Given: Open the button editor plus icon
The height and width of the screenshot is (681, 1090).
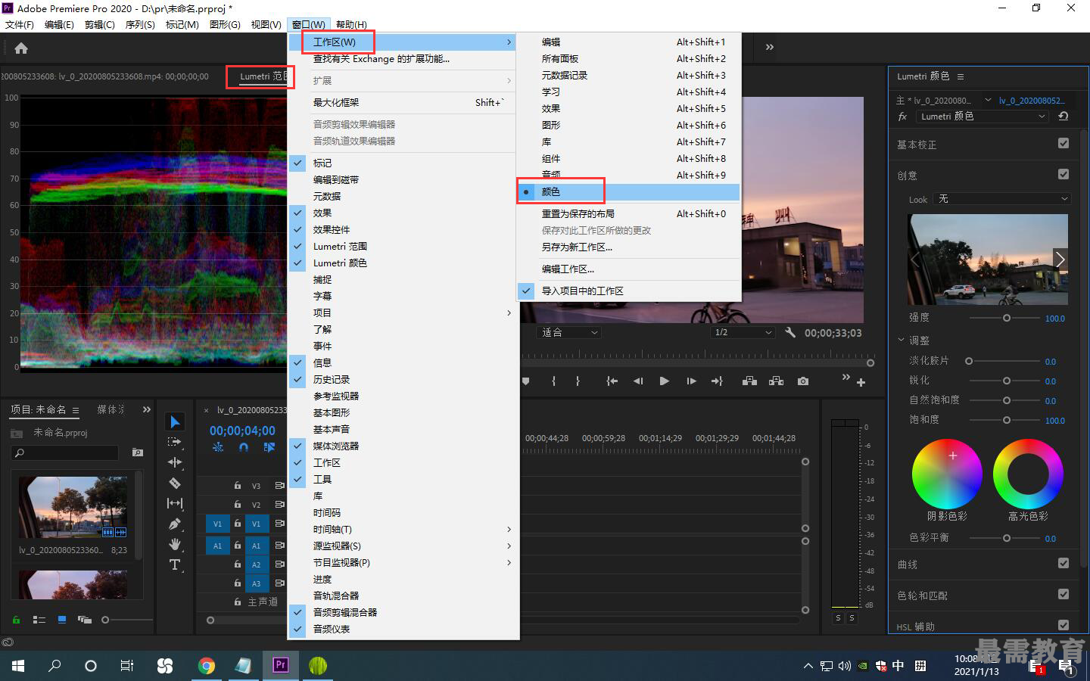Looking at the screenshot, I should pos(861,383).
